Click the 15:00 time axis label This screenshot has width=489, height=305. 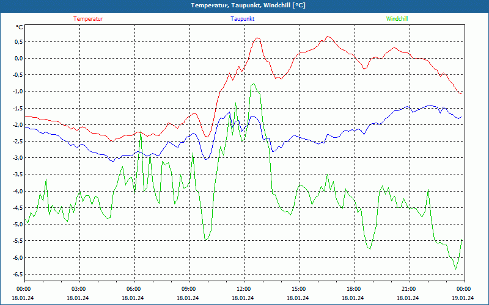tap(299, 289)
